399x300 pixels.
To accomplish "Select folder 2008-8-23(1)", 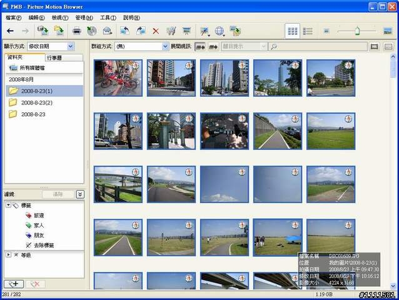I will click(44, 91).
